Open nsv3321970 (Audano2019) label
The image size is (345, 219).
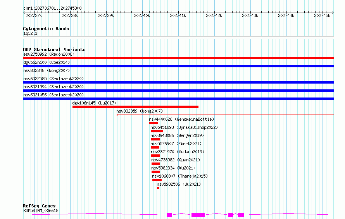(178, 152)
